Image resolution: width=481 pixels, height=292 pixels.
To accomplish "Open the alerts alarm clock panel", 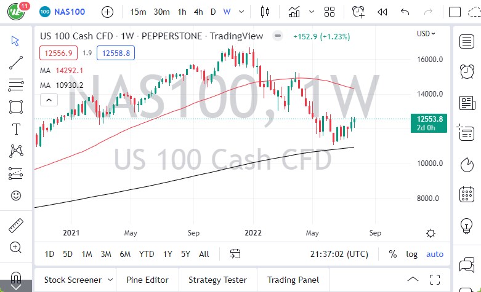I will click(x=467, y=71).
